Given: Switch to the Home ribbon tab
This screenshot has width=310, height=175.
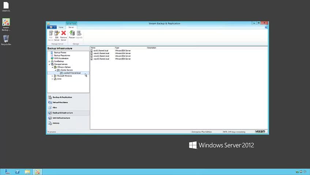Looking at the screenshot, I should pos(61,27).
